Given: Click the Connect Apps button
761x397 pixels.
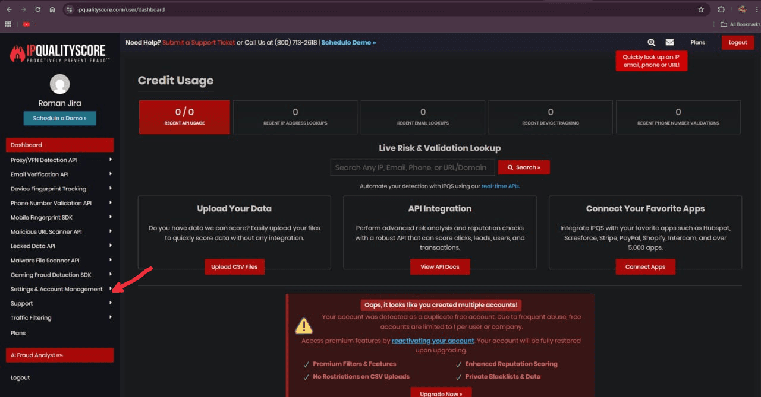Looking at the screenshot, I should click(x=645, y=266).
